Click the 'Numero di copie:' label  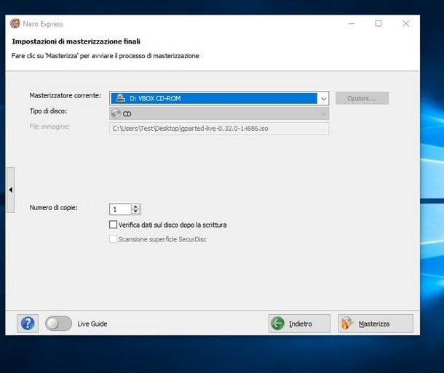click(x=54, y=207)
